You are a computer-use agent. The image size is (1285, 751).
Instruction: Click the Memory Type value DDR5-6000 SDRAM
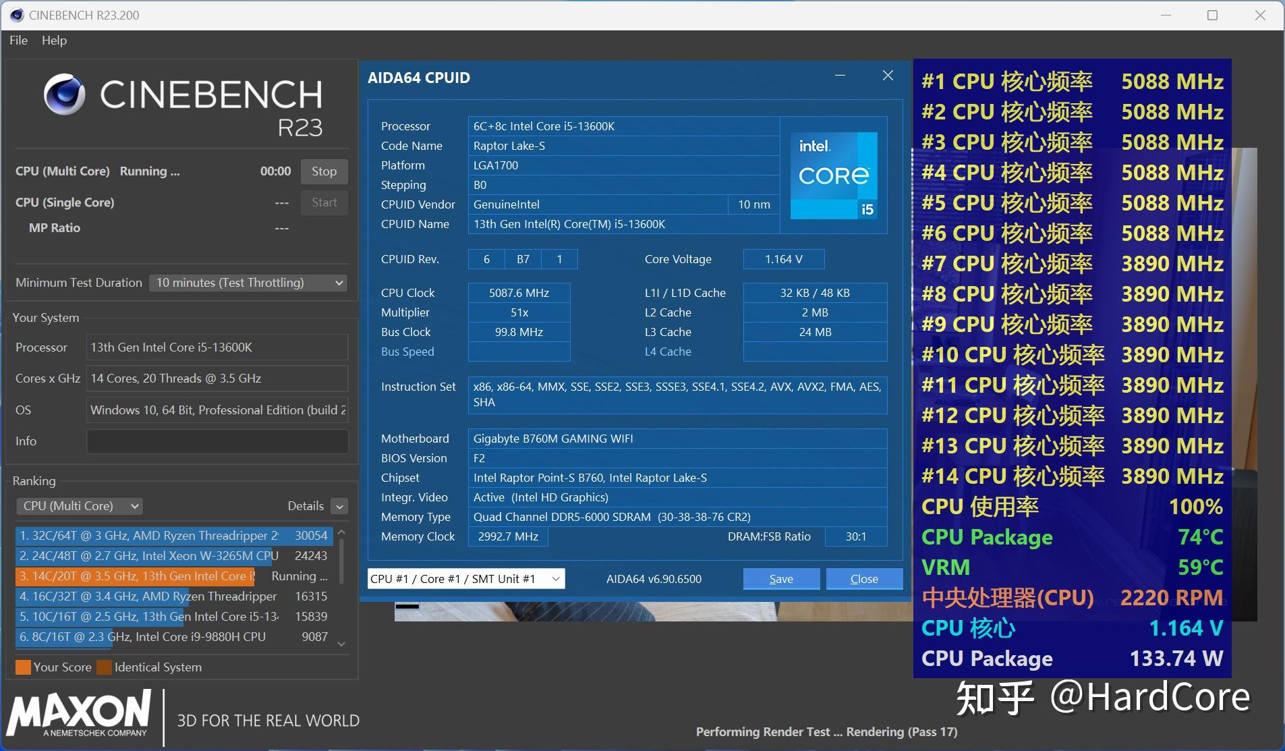677,517
